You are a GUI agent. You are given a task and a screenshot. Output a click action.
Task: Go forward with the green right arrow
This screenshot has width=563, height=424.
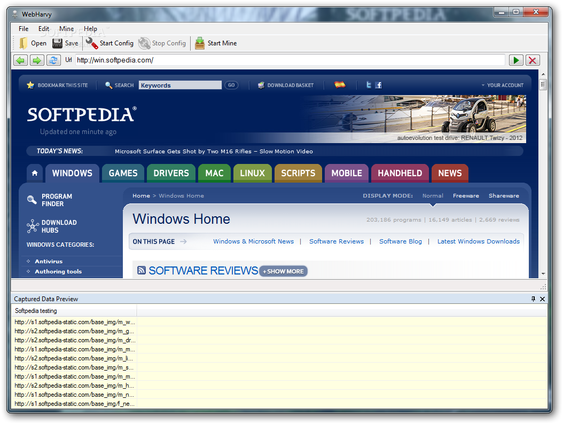(x=37, y=60)
